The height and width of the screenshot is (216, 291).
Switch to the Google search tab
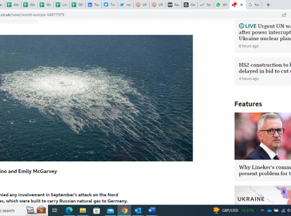[254, 5]
